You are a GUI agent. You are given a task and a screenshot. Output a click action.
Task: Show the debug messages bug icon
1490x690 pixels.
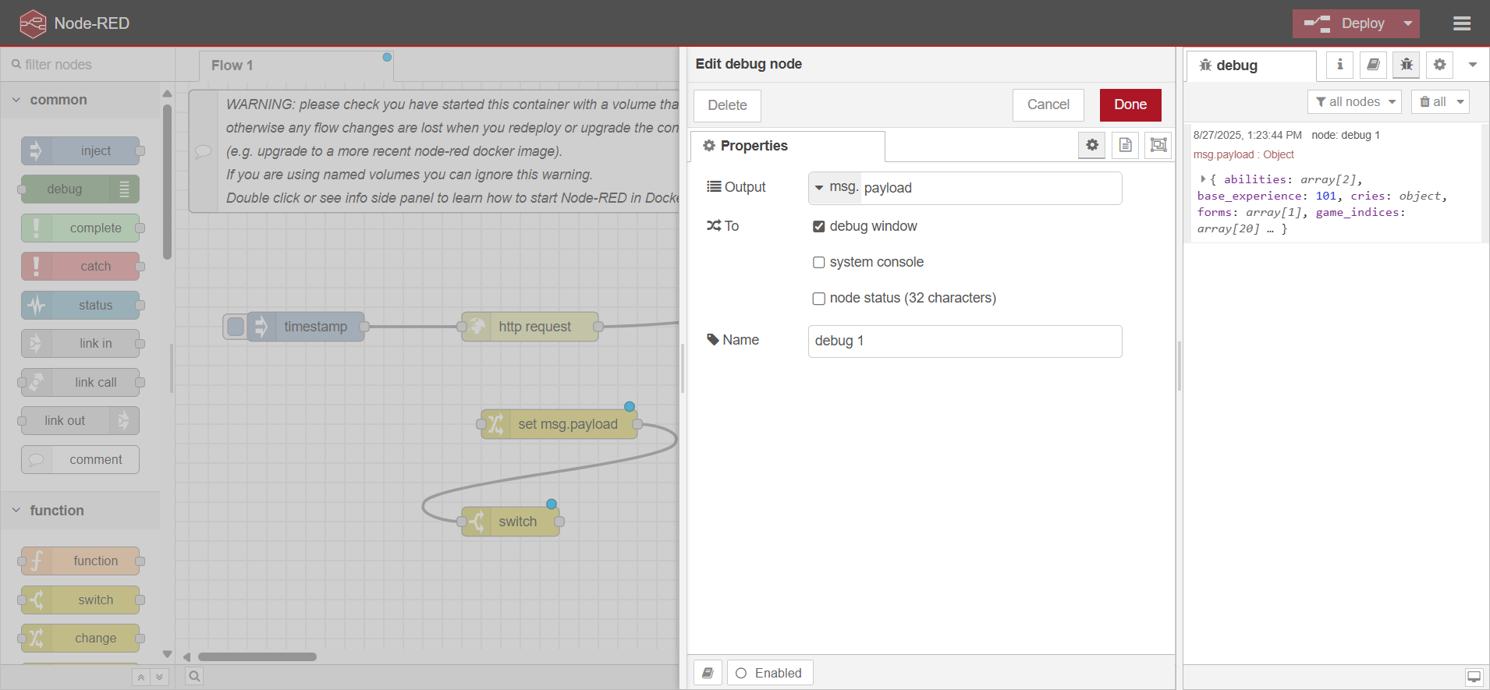pyautogui.click(x=1406, y=65)
